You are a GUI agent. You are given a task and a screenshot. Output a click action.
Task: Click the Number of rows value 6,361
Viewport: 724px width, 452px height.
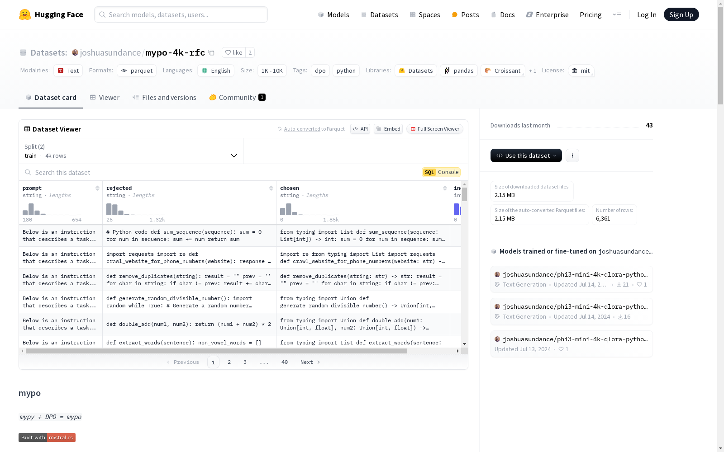[603, 219]
